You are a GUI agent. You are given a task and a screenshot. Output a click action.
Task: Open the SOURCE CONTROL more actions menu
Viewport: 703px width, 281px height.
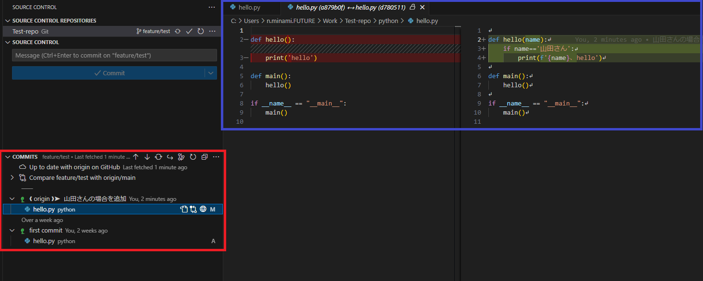point(212,7)
